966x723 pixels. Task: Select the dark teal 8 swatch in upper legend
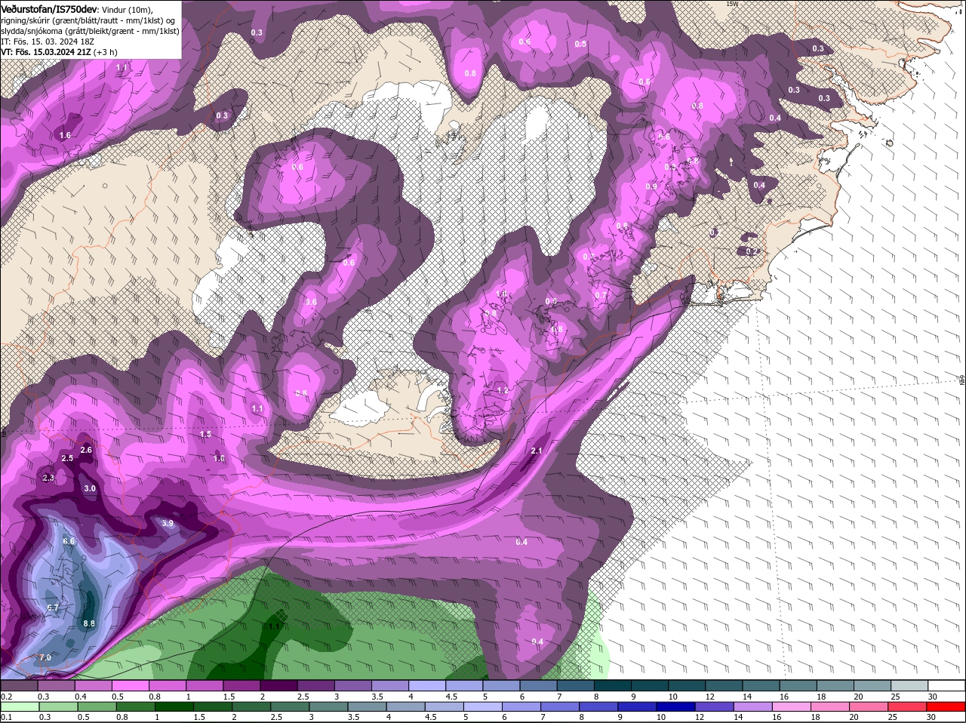pos(611,685)
